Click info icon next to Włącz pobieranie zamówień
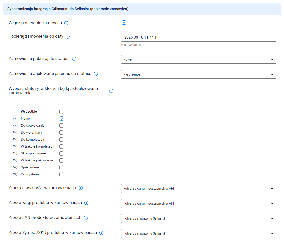 [x=66, y=23]
